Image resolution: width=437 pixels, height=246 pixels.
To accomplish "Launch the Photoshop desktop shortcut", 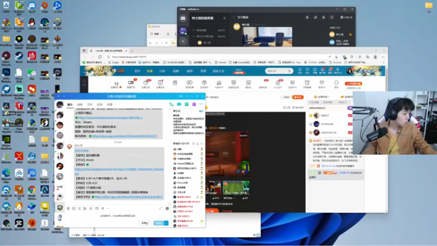I will click(x=6, y=72).
